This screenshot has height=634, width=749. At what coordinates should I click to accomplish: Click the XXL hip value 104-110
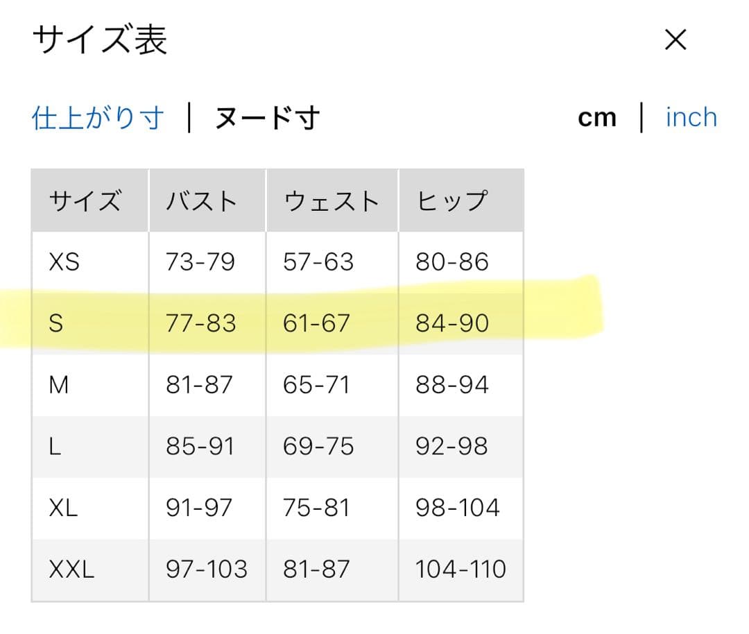(460, 569)
